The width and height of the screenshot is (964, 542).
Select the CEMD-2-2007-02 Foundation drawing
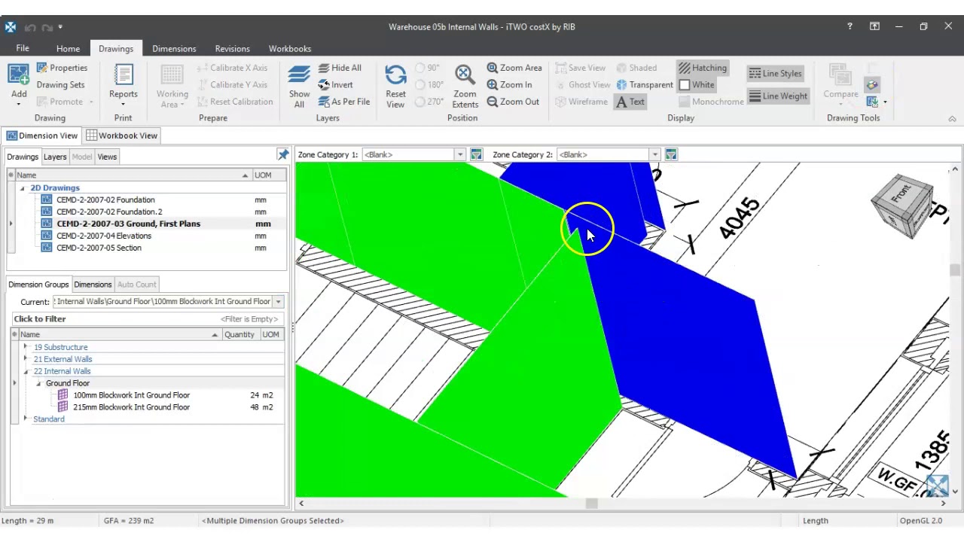pos(105,200)
